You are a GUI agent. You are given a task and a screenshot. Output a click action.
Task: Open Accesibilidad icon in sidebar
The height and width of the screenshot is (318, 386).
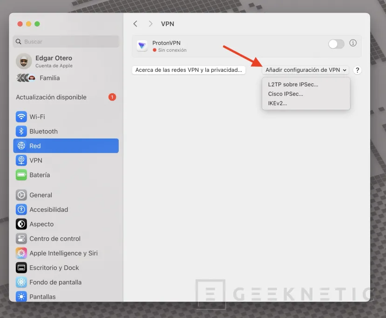tap(21, 209)
